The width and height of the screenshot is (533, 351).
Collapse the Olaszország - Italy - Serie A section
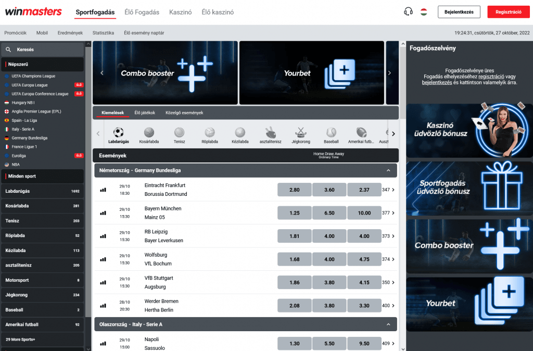click(388, 324)
